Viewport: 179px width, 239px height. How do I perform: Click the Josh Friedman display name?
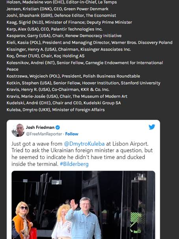(x=40, y=127)
